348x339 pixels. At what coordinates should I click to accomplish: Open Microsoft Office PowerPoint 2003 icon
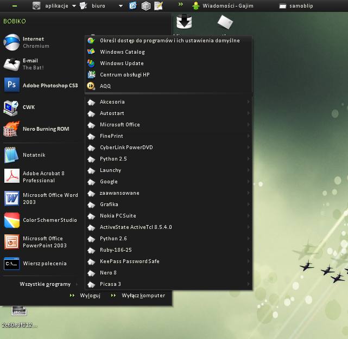click(12, 242)
